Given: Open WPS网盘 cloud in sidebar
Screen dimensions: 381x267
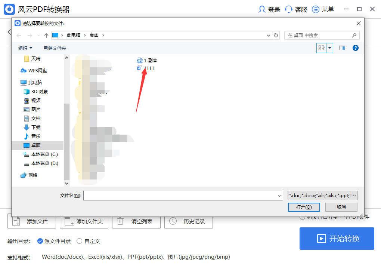Looking at the screenshot, I should click(34, 71).
